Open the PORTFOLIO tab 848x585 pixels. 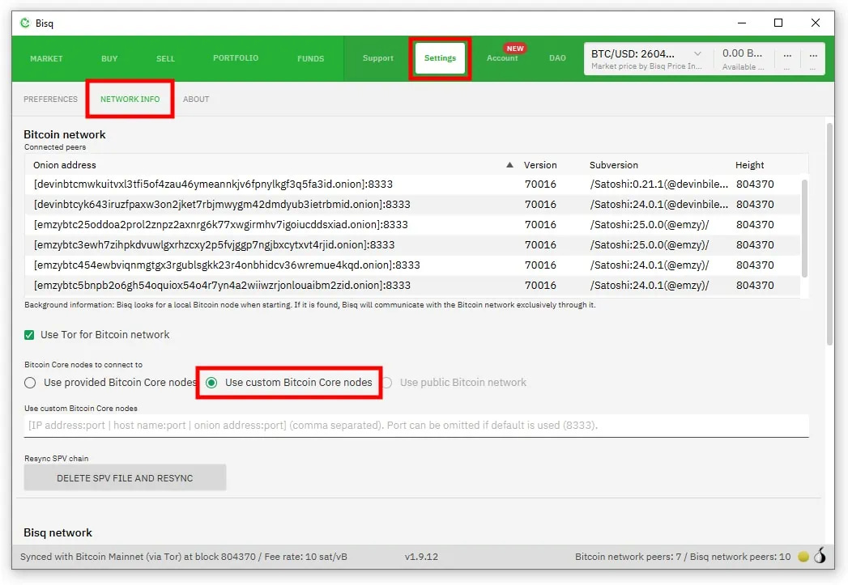[x=236, y=57]
